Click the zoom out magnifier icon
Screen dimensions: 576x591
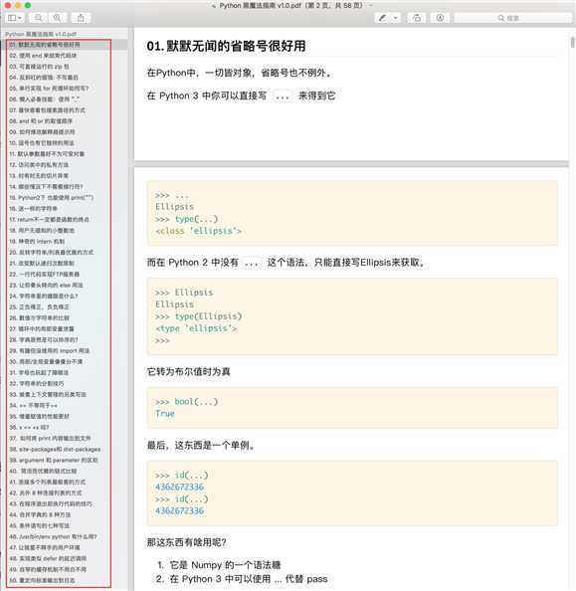[39, 18]
